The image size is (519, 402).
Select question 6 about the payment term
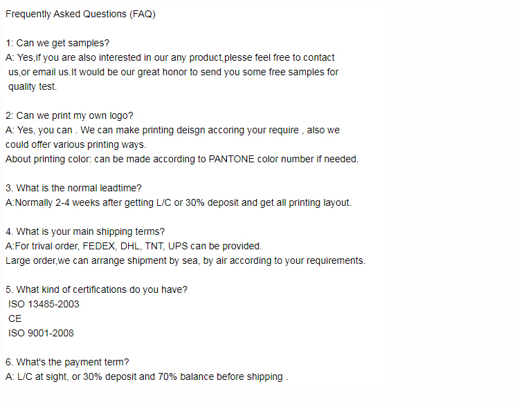(x=67, y=362)
